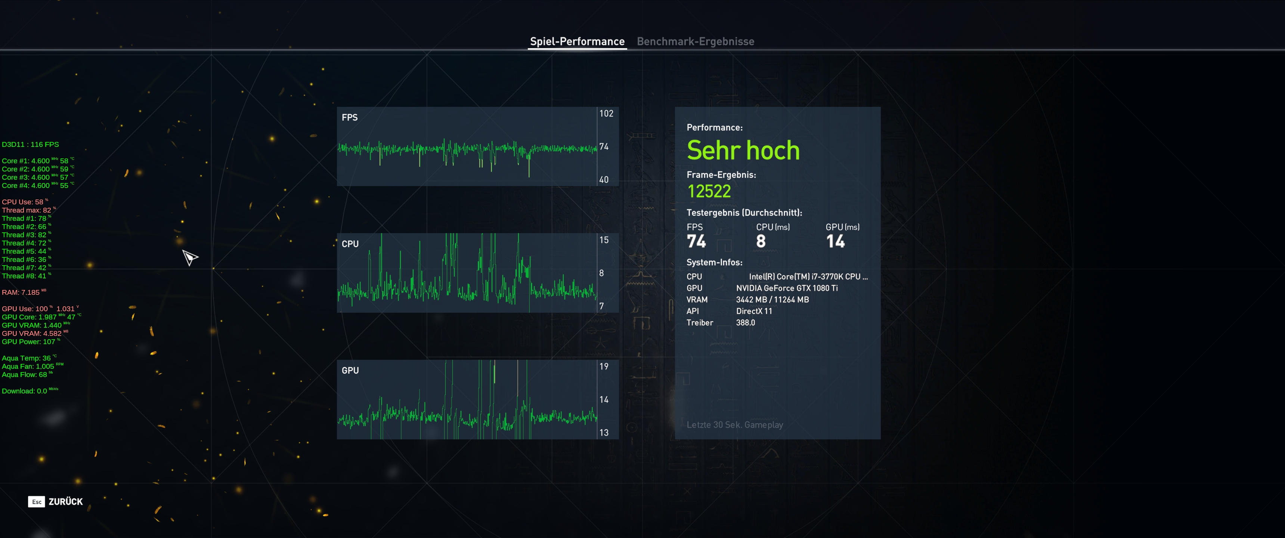Click the D3D11 116 FPS overlay text
Viewport: 1285px width, 538px height.
click(x=30, y=144)
